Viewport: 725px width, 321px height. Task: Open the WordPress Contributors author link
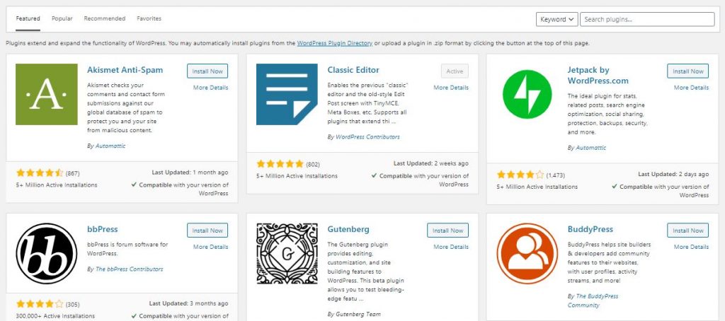pos(367,137)
